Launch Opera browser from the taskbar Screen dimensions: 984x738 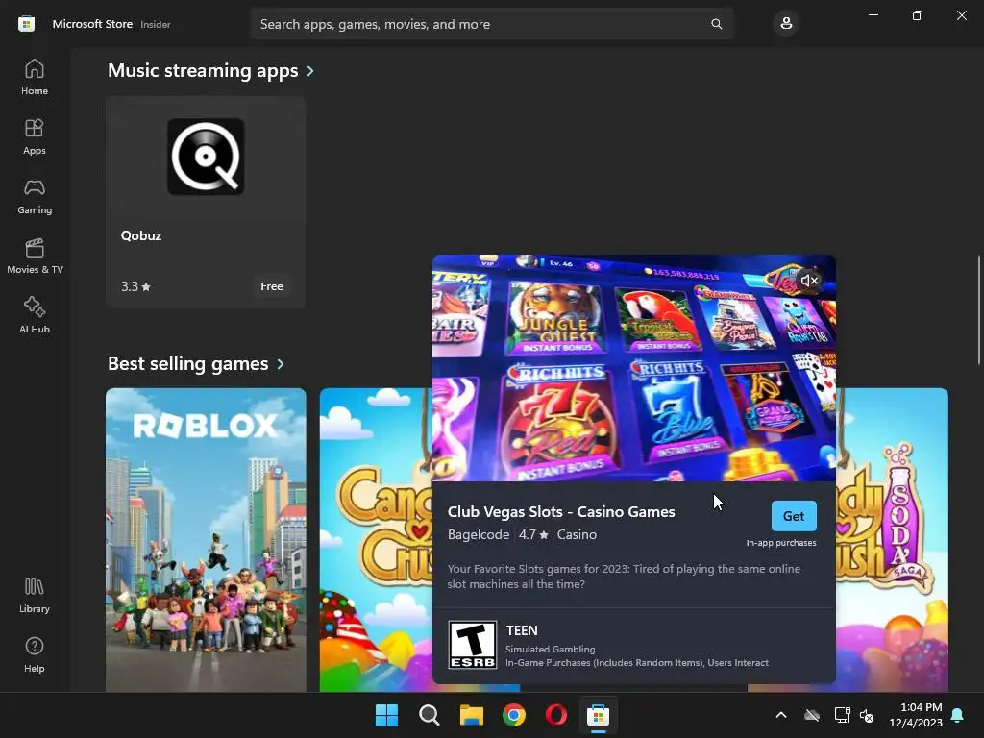(556, 715)
